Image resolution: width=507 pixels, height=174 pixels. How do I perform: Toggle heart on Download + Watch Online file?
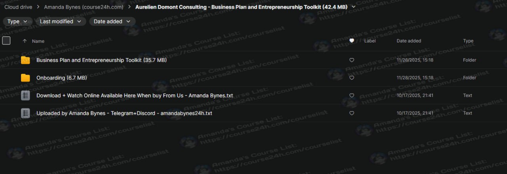point(352,96)
